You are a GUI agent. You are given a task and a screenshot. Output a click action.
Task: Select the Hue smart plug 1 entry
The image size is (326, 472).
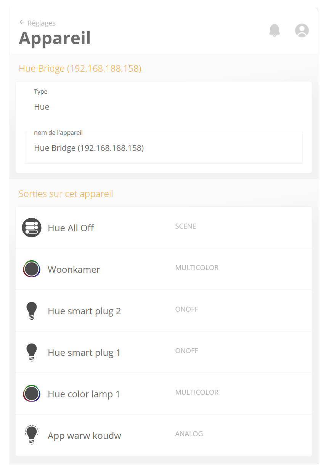tap(84, 352)
